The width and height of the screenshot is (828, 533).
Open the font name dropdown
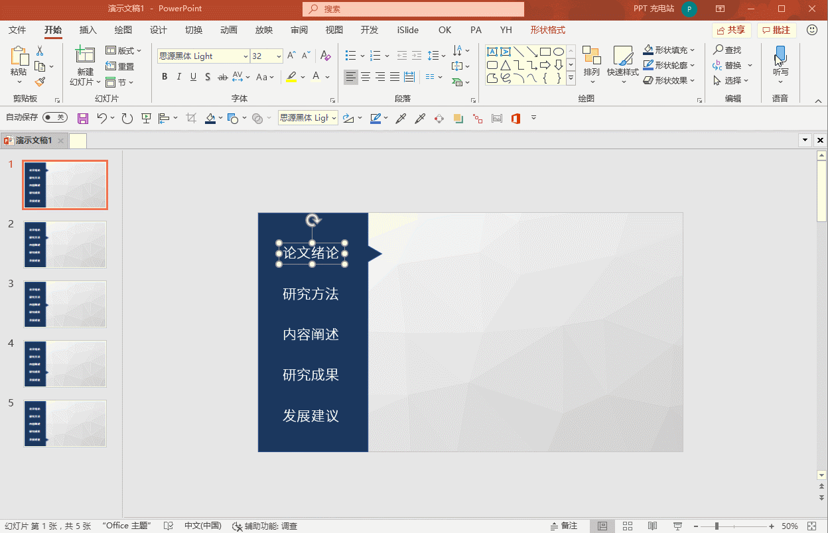coord(245,56)
